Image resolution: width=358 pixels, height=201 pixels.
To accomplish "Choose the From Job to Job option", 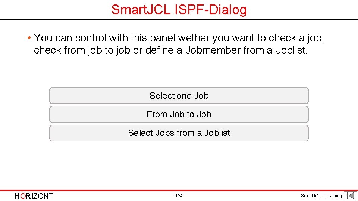I will (x=179, y=114).
